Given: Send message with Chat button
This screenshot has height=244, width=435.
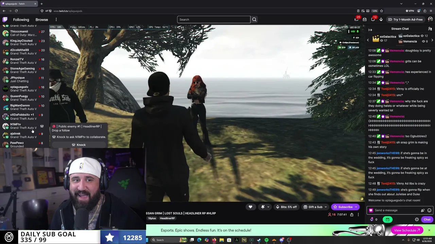Looking at the screenshot, I should (x=427, y=220).
